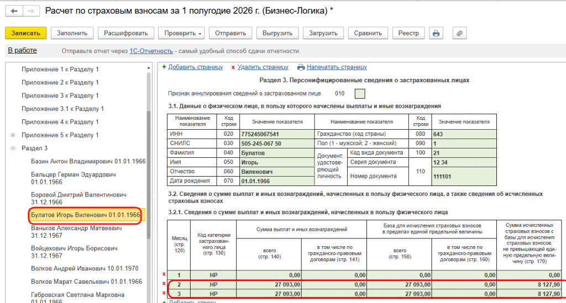Open the В работе status link
Screen dimensions: 566x303
(x=22, y=50)
